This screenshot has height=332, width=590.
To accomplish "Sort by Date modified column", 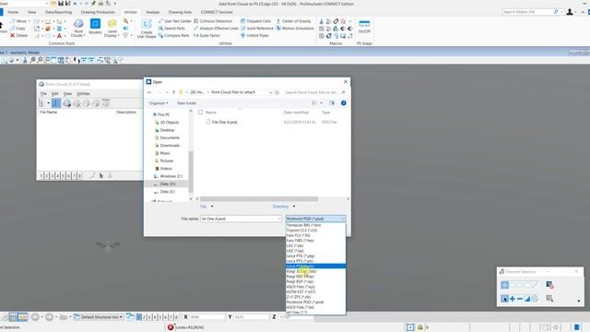I will pyautogui.click(x=296, y=113).
